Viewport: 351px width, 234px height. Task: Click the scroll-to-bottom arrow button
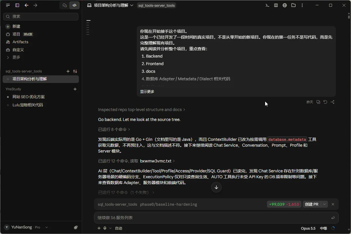pos(216,187)
